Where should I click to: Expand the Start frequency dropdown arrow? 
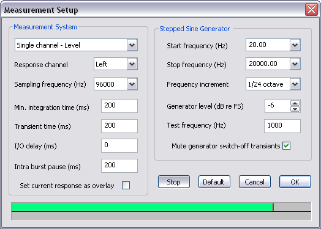click(295, 45)
